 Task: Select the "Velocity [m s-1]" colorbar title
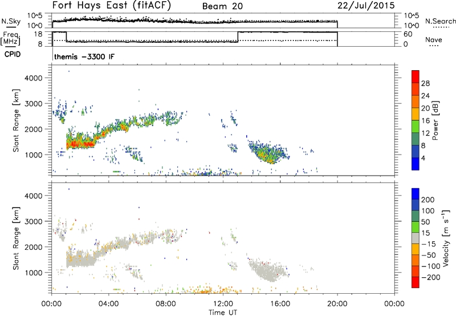click(x=446, y=238)
